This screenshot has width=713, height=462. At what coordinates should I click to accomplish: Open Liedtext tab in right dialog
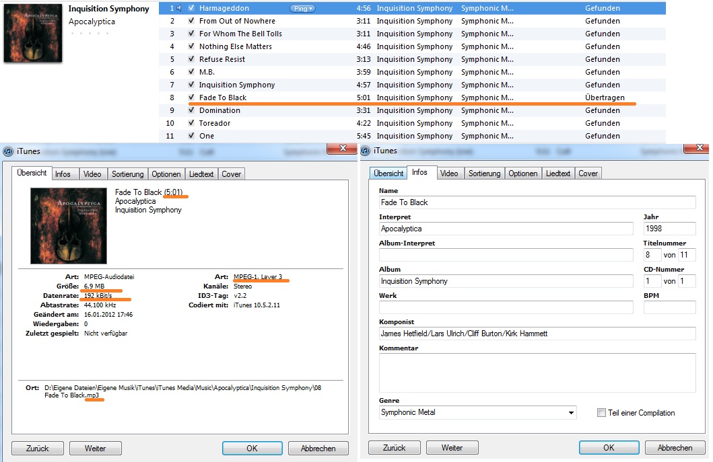pyautogui.click(x=558, y=174)
